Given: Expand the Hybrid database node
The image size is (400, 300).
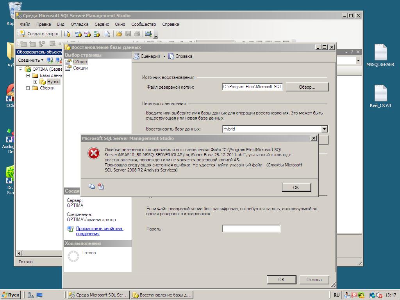Looking at the screenshot, I should pyautogui.click(x=35, y=82).
